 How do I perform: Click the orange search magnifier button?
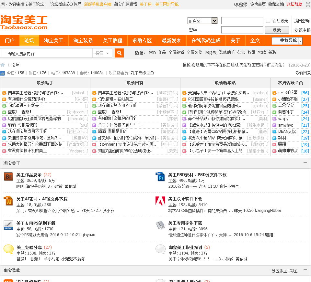click(119, 53)
